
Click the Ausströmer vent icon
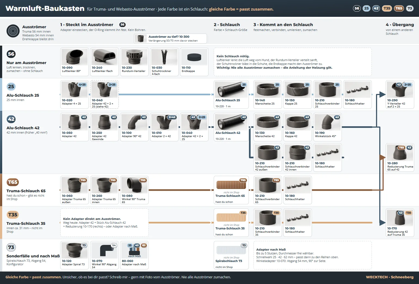(13, 31)
